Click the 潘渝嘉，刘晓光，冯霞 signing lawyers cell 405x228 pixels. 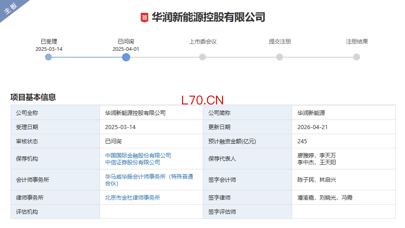(x=325, y=198)
